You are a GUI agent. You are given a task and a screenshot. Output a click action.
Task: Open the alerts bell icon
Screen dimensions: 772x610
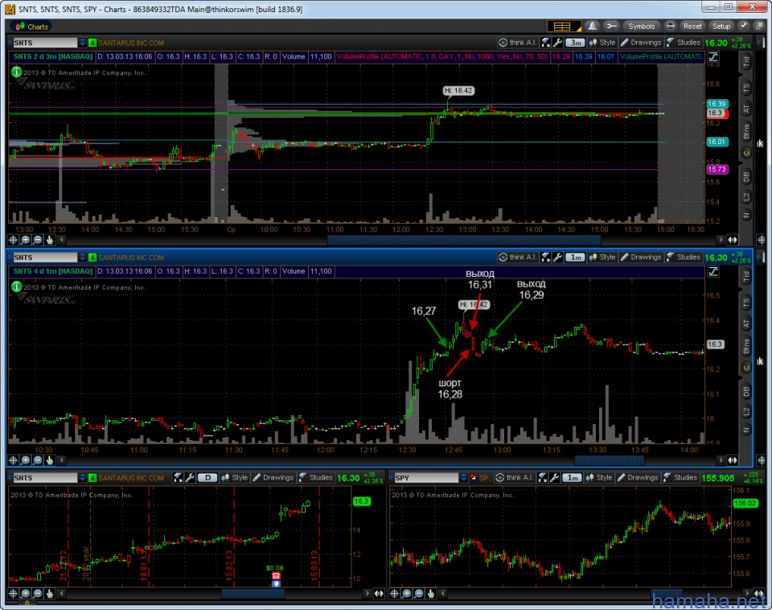coord(593,26)
